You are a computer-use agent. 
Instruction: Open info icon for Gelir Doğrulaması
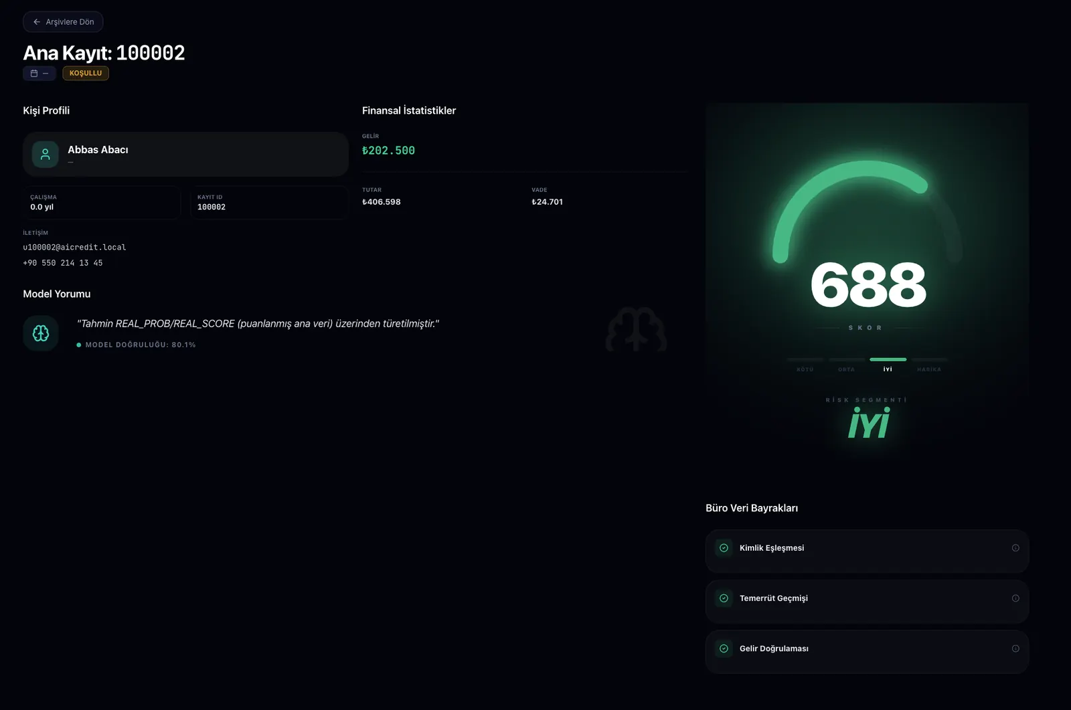click(x=1015, y=648)
